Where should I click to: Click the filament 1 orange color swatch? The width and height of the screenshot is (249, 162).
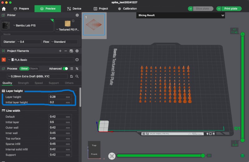[x=4, y=60]
